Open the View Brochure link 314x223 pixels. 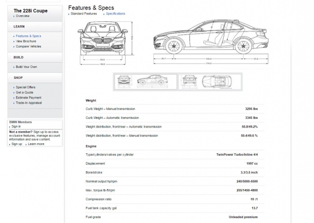tap(26, 41)
